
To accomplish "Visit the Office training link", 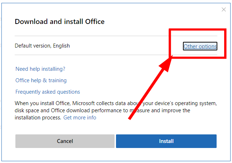I will coord(41,80).
